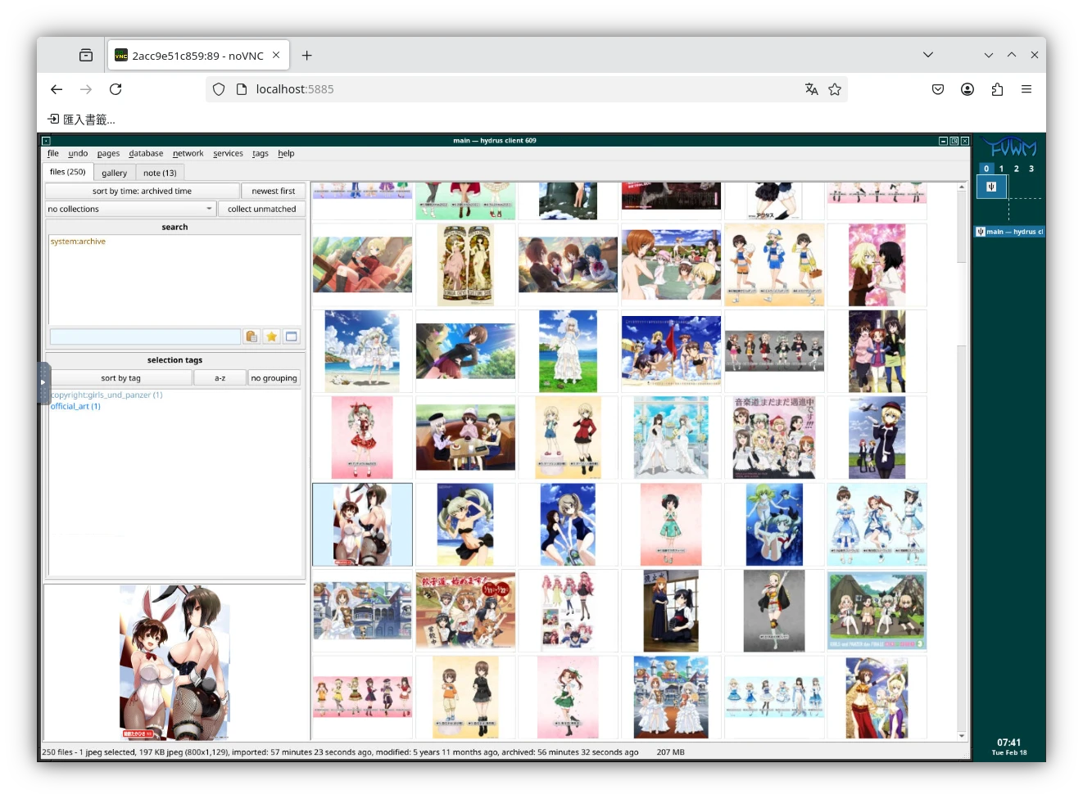Image resolution: width=1083 pixels, height=799 pixels.
Task: Bookmark this page with the star icon
Action: (x=835, y=89)
